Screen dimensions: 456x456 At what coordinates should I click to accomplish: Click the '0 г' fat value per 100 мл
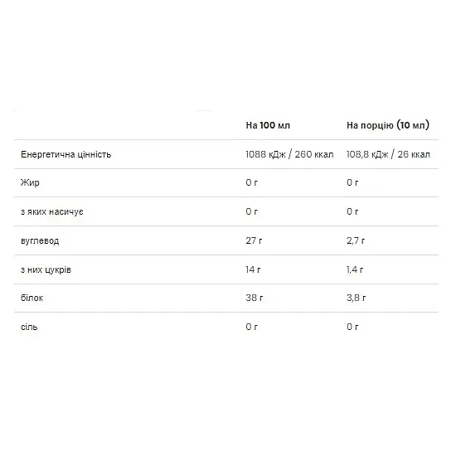click(252, 182)
